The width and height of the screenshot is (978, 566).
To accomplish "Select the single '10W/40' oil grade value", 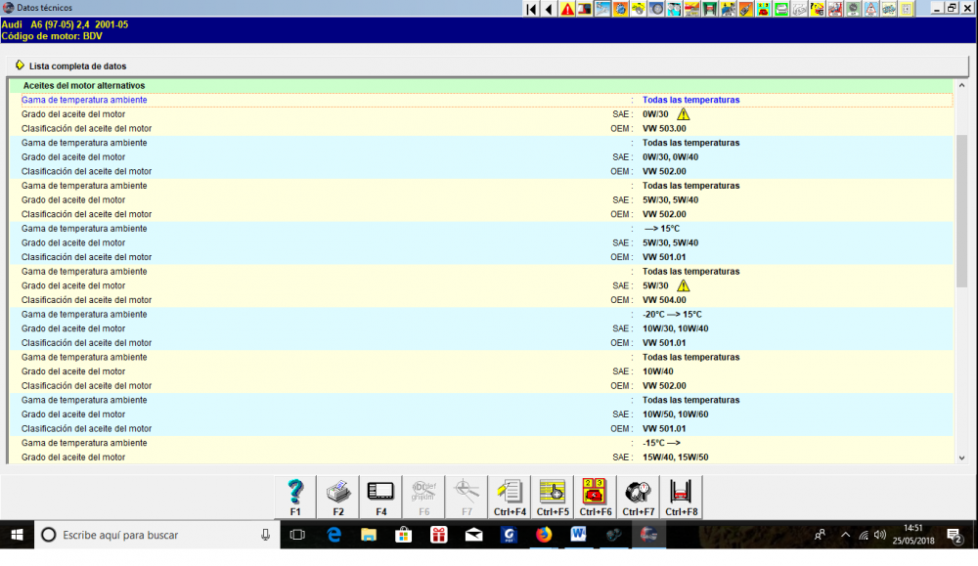I will click(658, 371).
